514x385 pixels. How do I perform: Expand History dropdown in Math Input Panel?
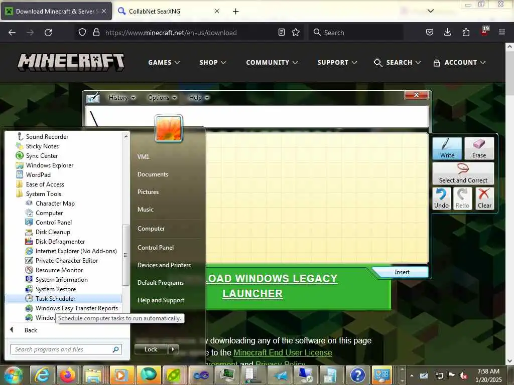coord(122,98)
